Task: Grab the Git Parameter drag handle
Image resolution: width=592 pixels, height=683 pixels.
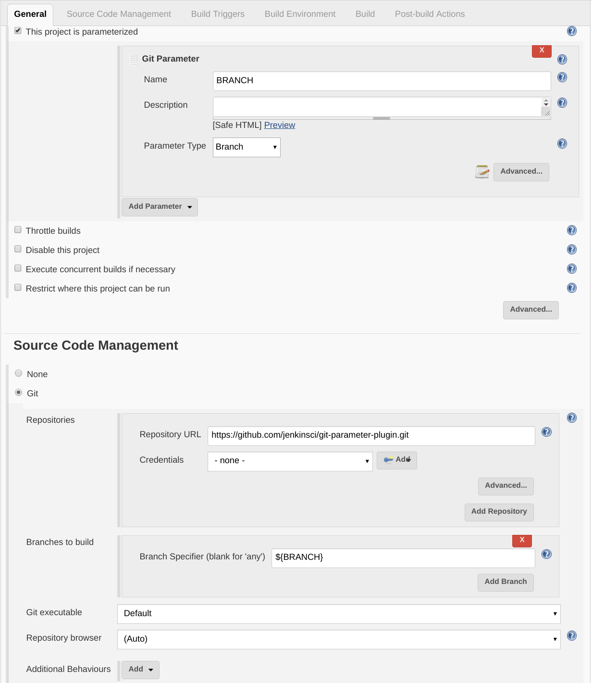Action: click(134, 60)
